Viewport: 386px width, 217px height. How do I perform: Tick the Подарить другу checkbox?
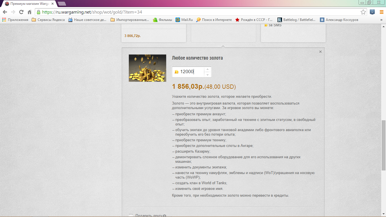tap(131, 216)
